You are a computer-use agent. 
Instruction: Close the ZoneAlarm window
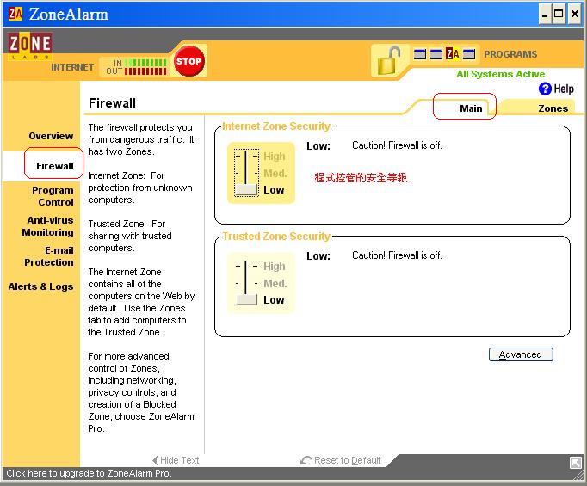tap(575, 15)
